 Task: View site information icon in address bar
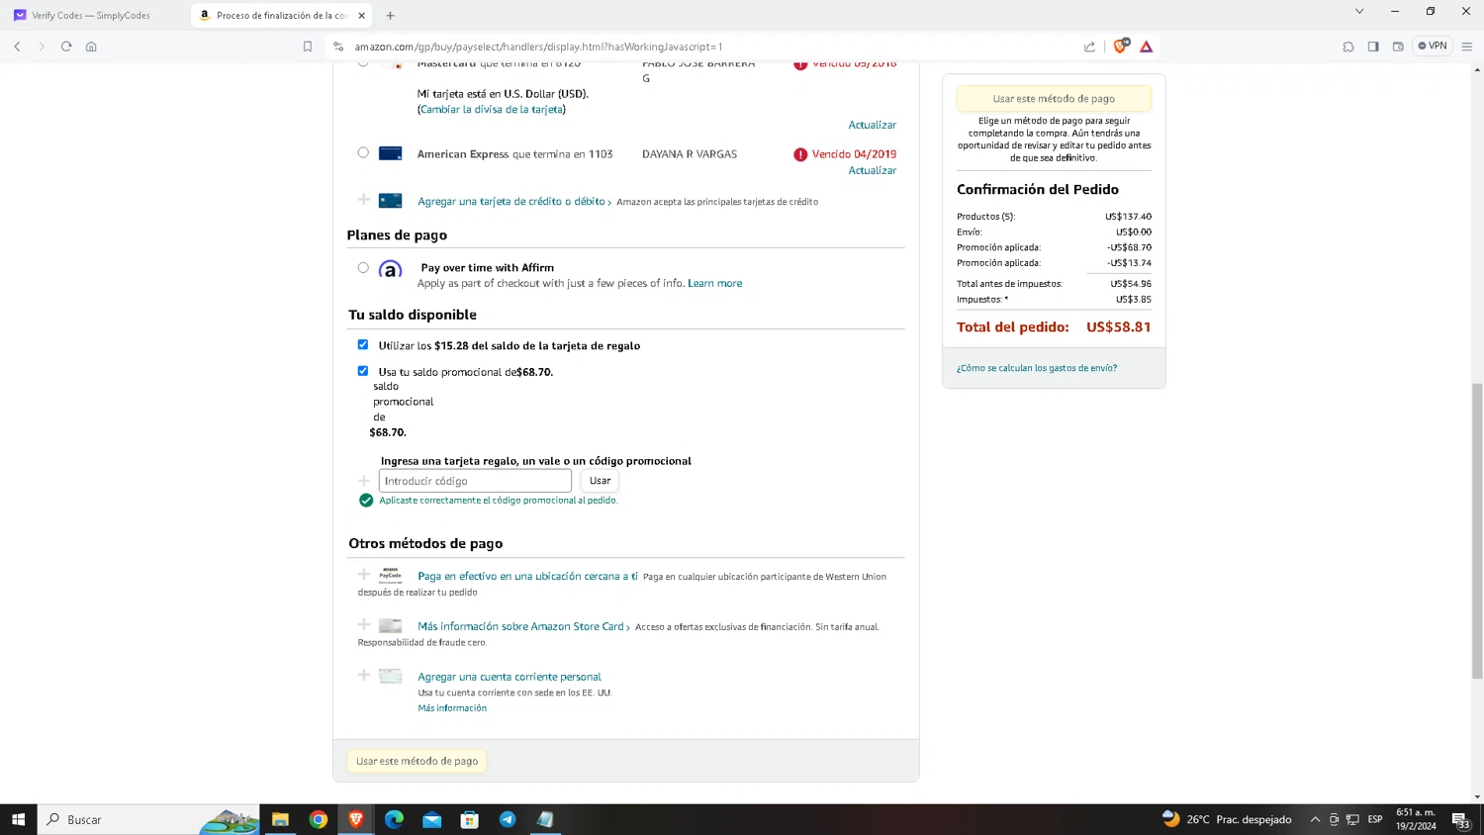(338, 46)
